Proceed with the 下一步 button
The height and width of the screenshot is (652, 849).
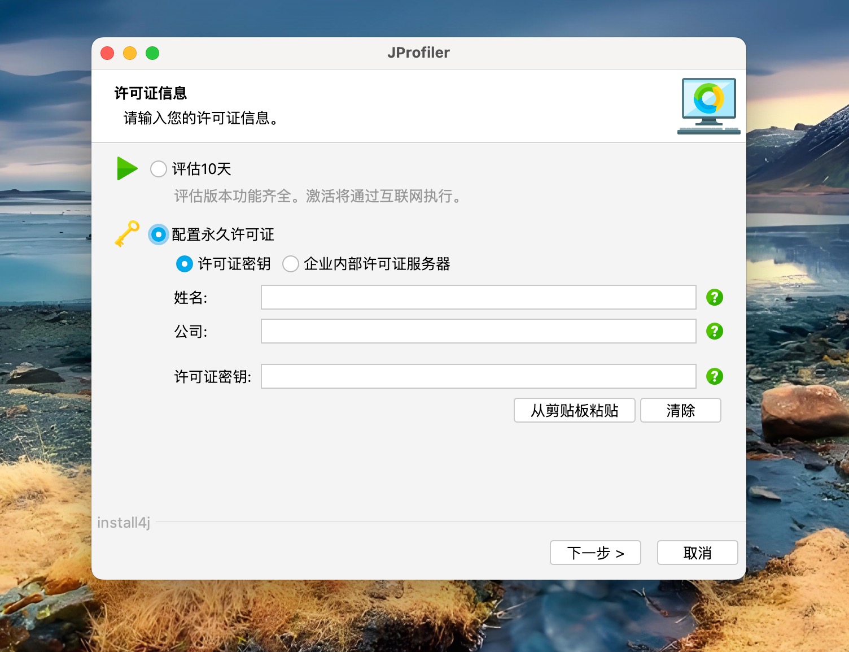click(x=595, y=553)
